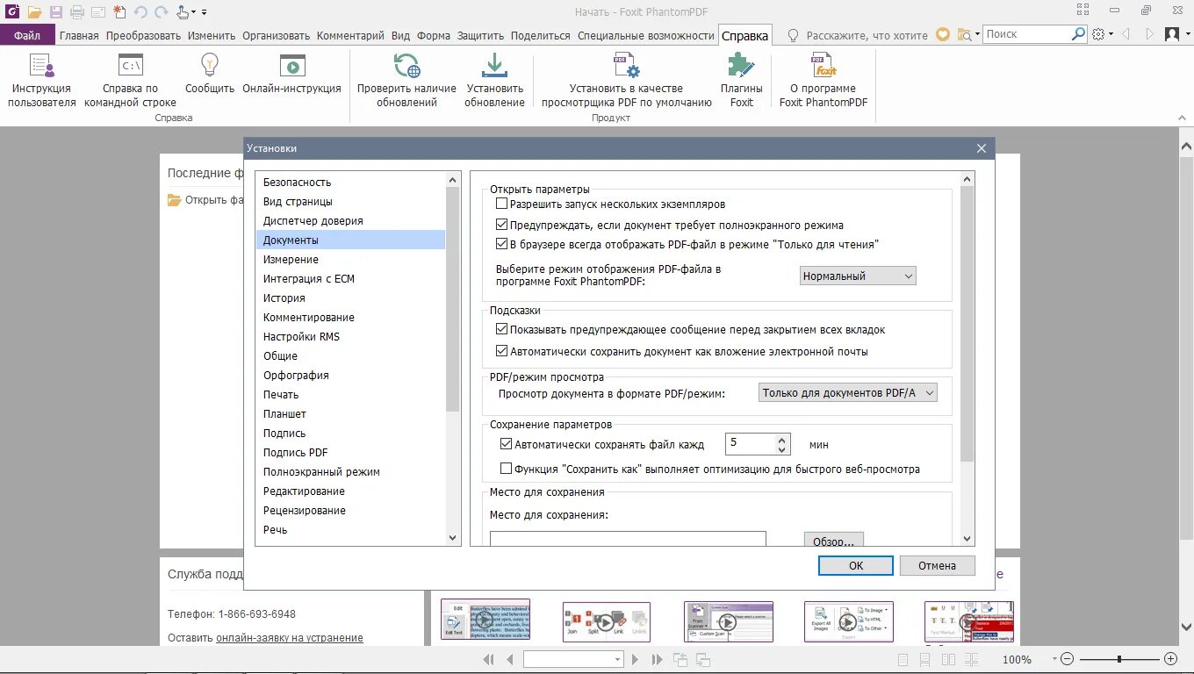
Task: Click the magnifier search icon in Поиск box
Action: (1079, 34)
